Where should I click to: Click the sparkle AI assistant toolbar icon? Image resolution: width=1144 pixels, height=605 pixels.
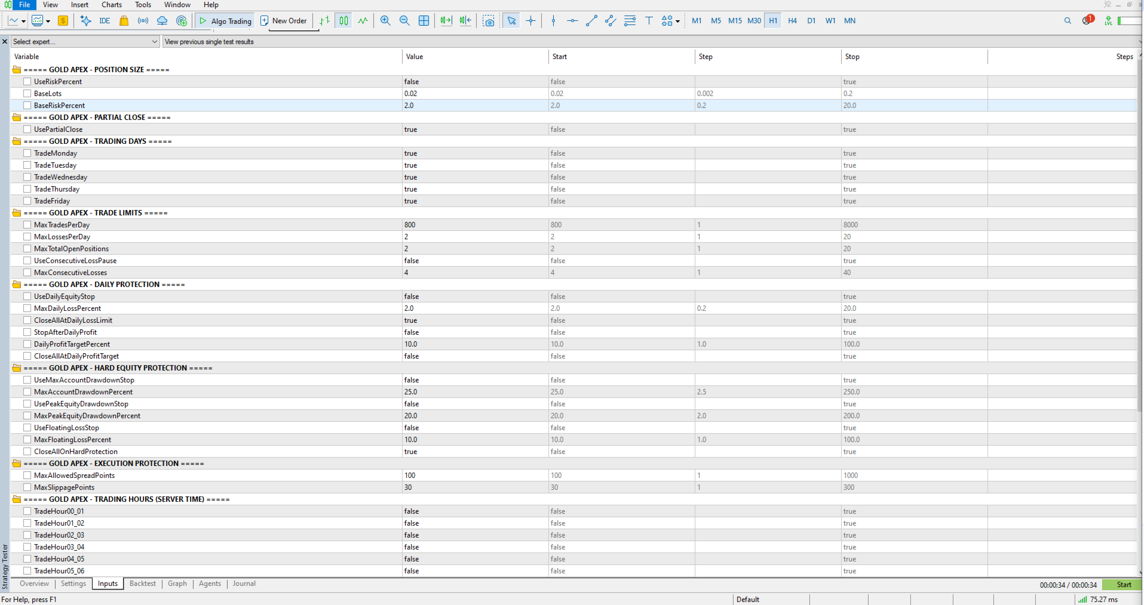pos(85,21)
